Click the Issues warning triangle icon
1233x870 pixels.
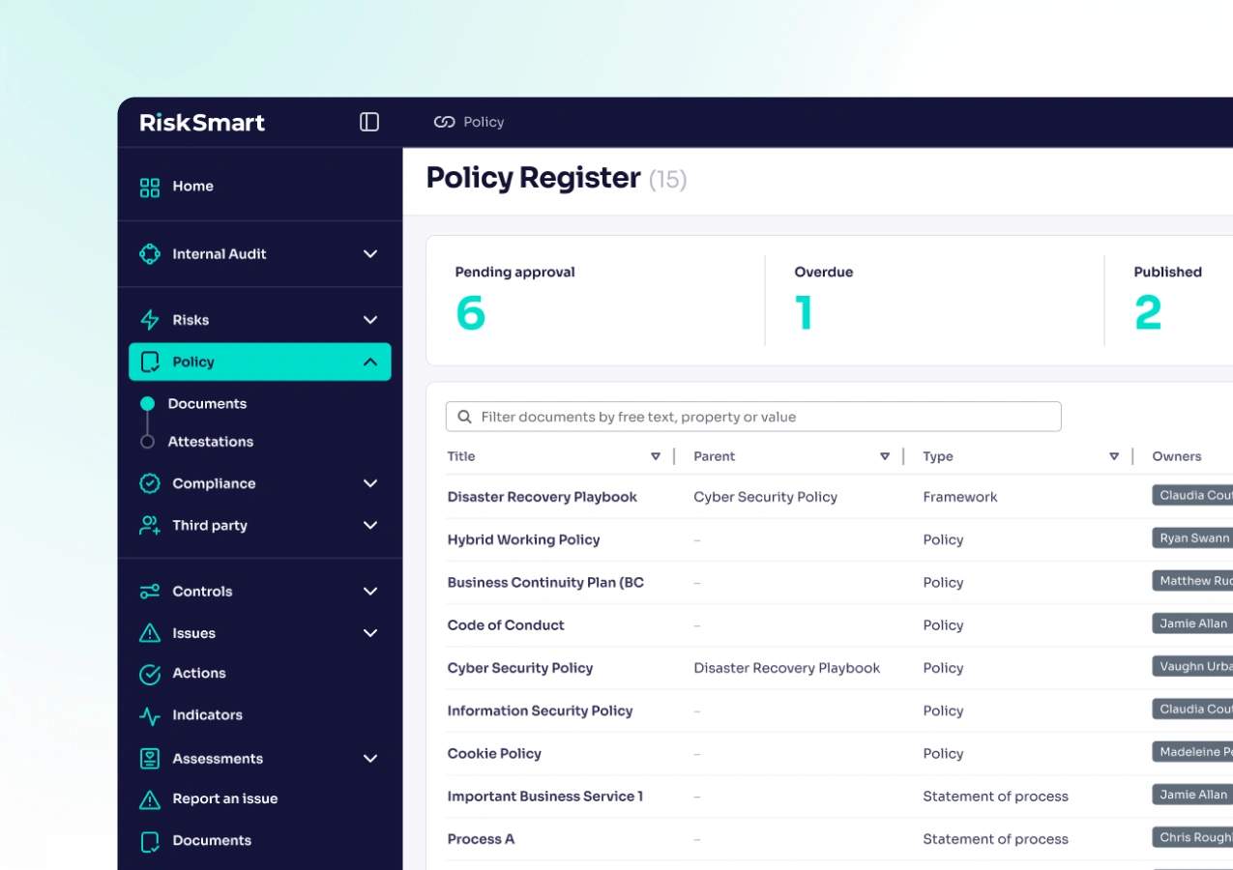150,633
